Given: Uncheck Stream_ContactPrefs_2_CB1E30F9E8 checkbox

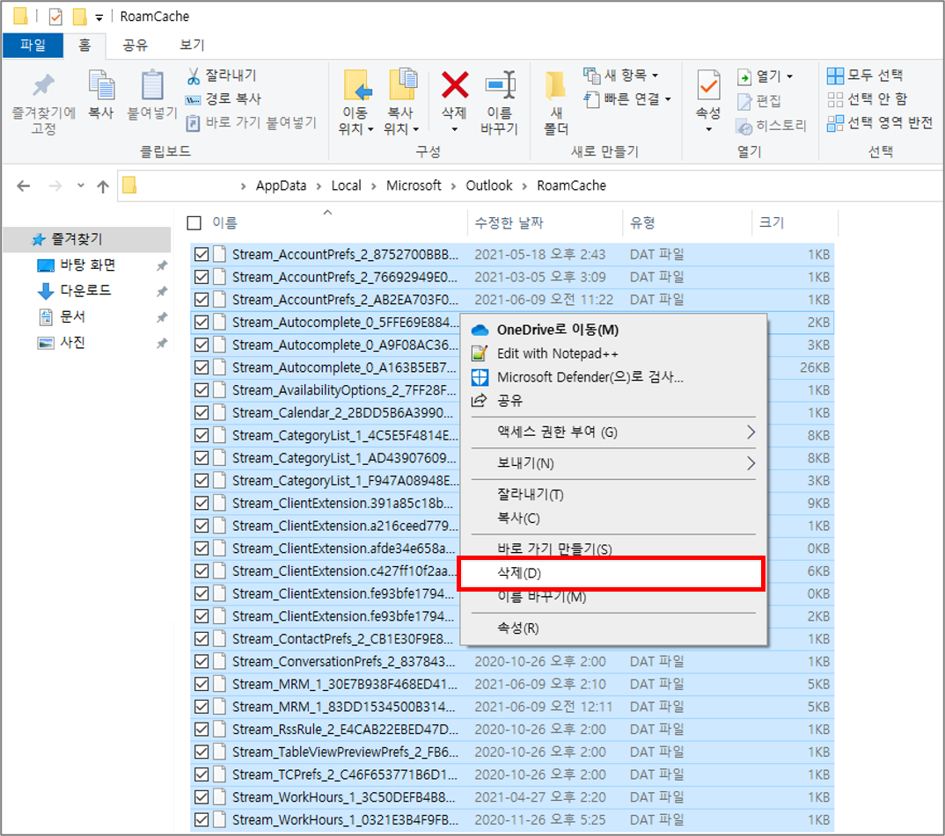Looking at the screenshot, I should click(x=201, y=638).
